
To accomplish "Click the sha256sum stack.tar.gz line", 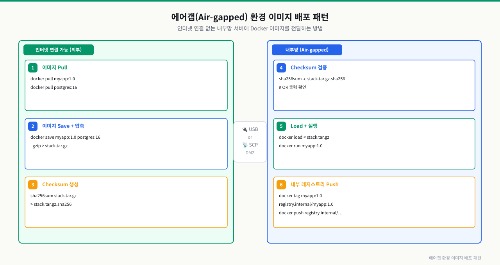I will [x=54, y=196].
